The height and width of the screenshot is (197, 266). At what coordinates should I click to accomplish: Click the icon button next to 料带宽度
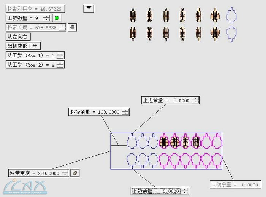[x=75, y=173]
